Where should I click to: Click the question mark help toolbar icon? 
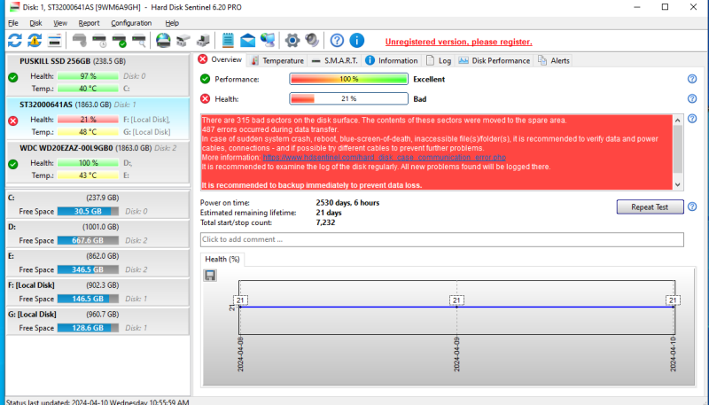point(337,41)
